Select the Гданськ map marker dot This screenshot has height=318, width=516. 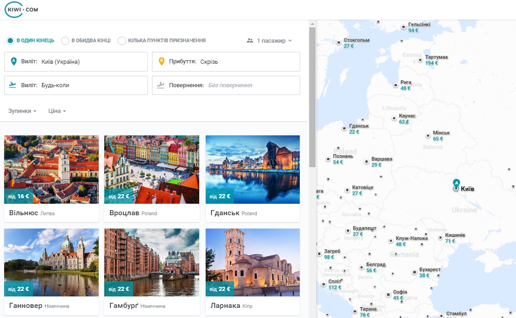[x=344, y=128]
